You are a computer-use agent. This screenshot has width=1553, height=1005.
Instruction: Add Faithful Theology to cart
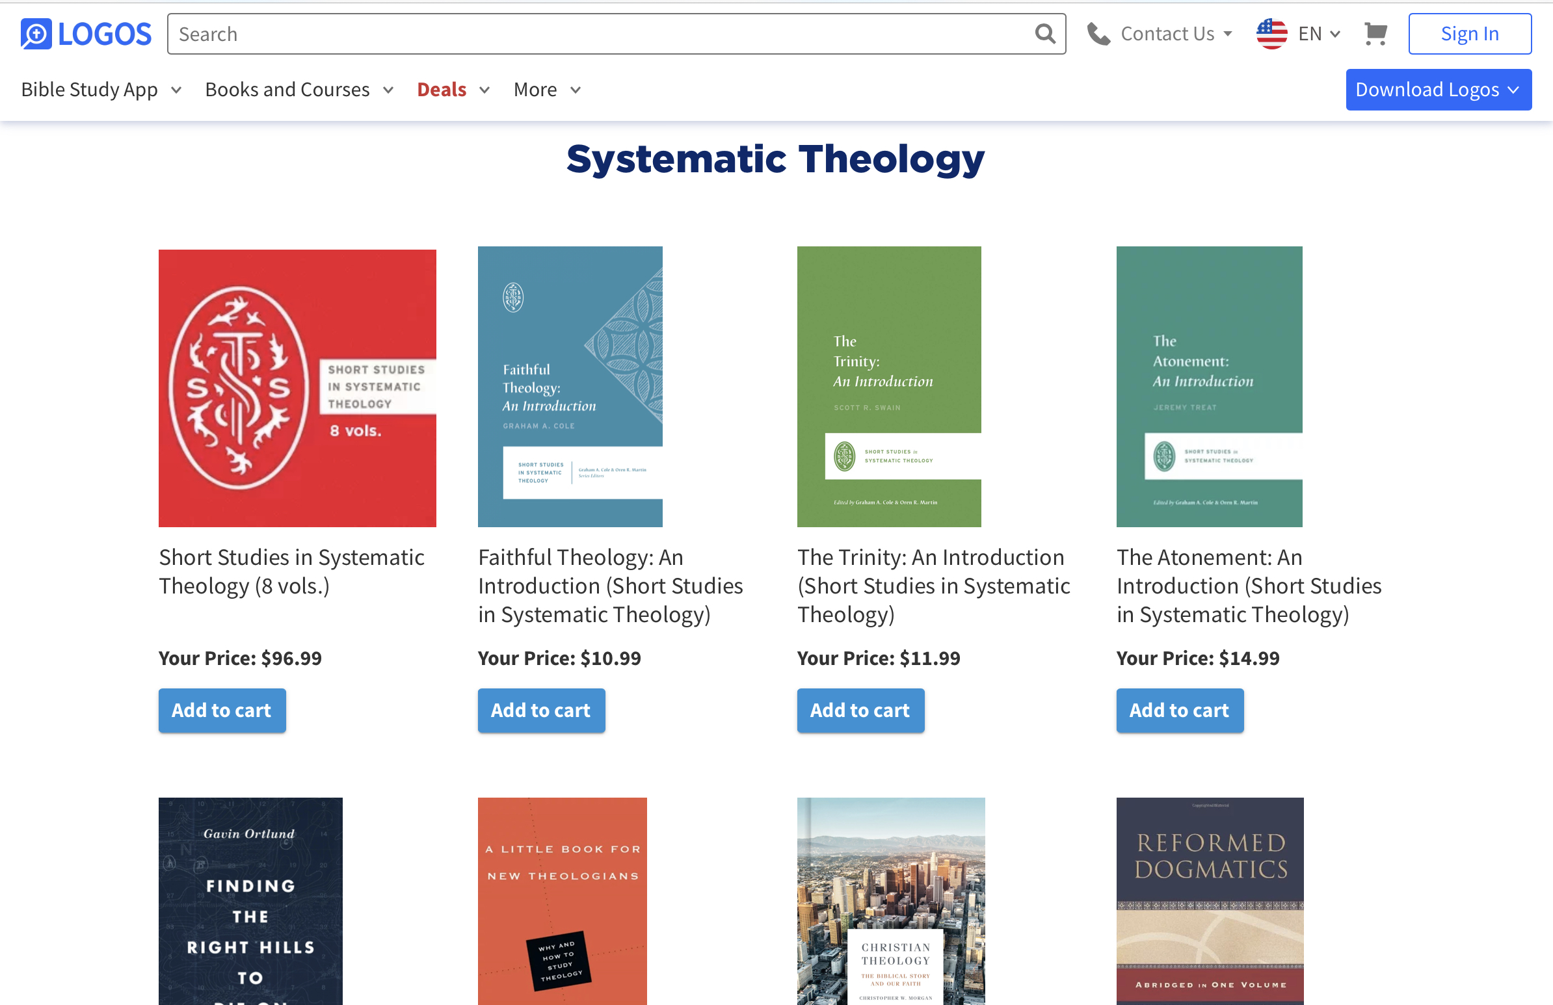tap(541, 711)
